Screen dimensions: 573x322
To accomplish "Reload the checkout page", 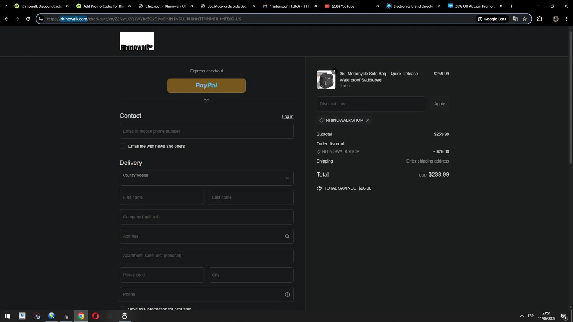I will click(28, 19).
